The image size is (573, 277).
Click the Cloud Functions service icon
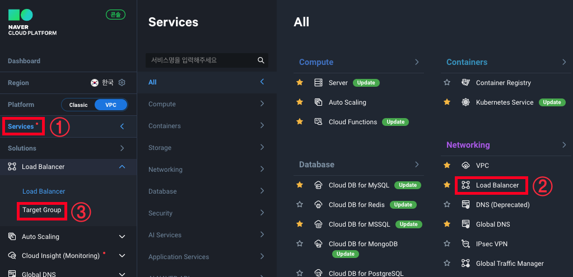[x=318, y=122]
